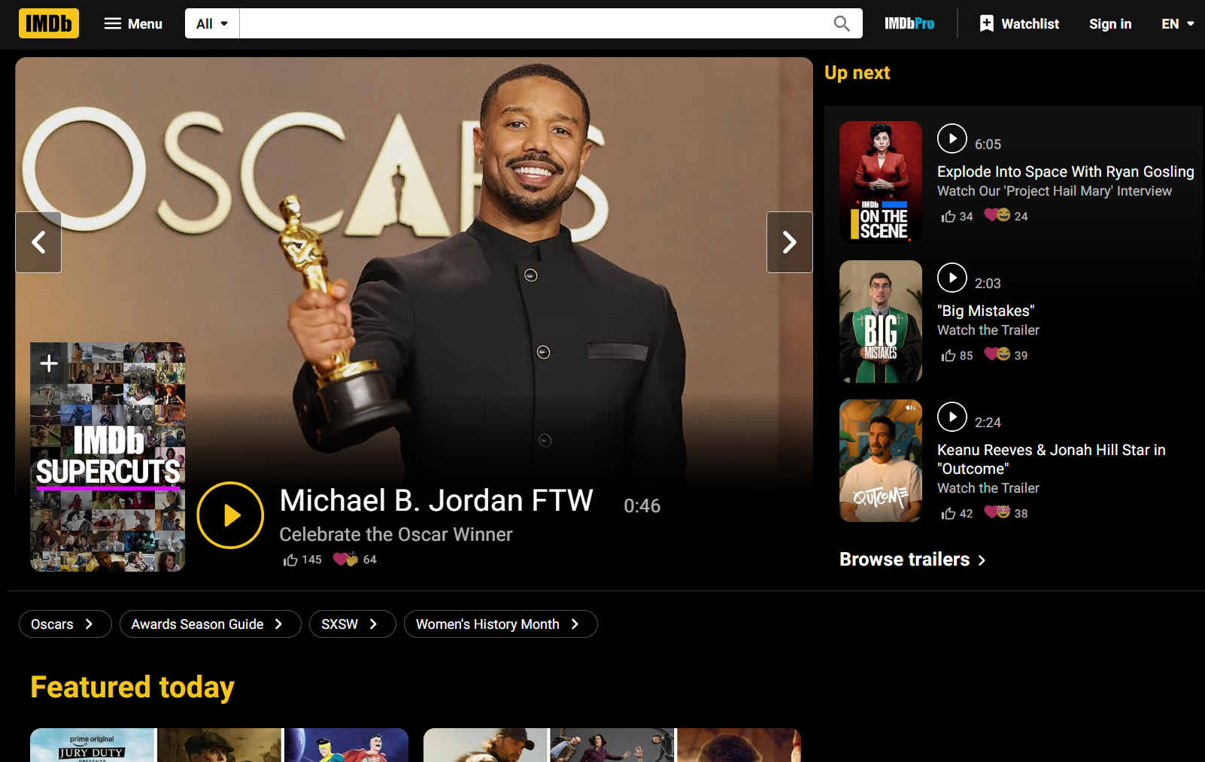Open the IMDbPro link
The height and width of the screenshot is (762, 1205).
pos(909,24)
